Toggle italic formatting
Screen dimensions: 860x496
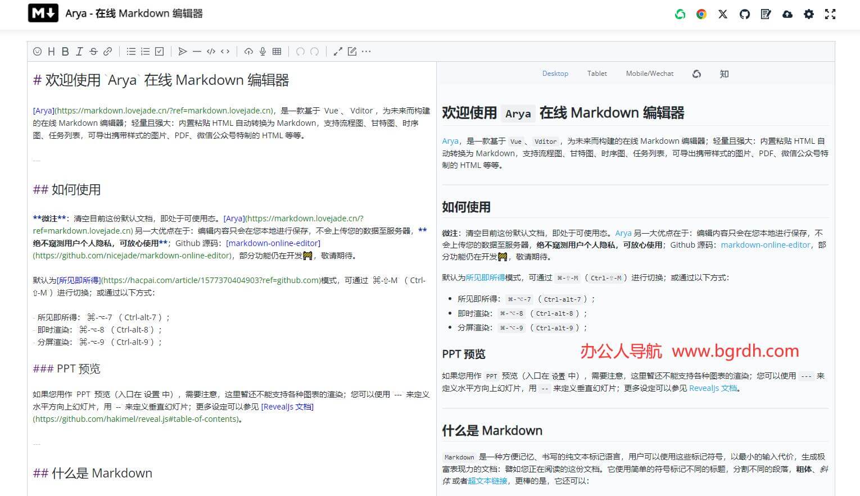pos(79,52)
